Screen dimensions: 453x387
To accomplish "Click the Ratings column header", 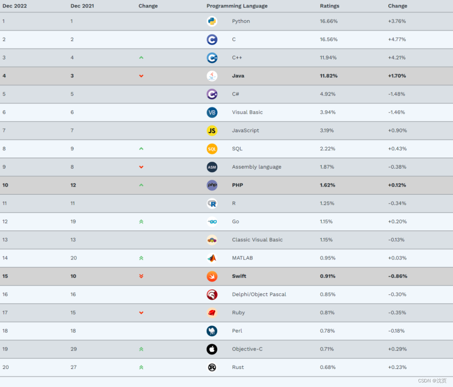I will tap(330, 6).
